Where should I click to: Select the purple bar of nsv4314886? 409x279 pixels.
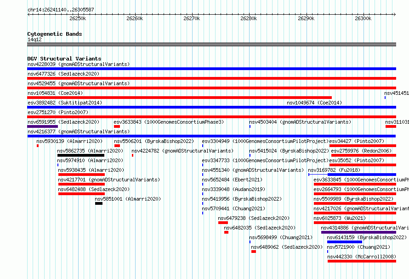coord(358,232)
